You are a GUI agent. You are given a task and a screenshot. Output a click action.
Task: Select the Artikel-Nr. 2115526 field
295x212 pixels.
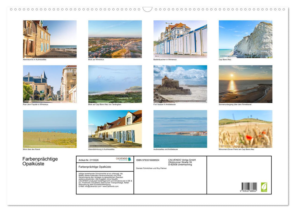88,160
